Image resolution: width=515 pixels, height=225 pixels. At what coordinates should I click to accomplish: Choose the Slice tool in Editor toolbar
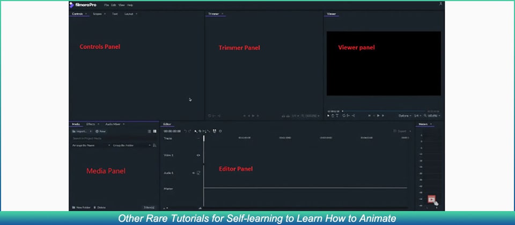point(200,131)
